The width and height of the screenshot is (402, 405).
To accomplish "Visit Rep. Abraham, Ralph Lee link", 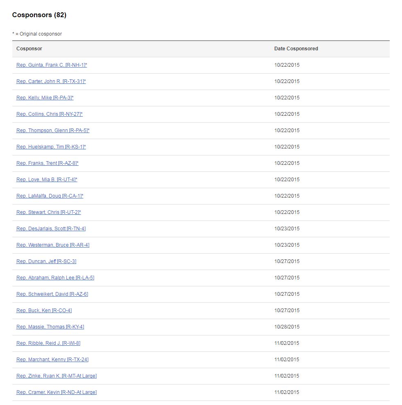I will [x=55, y=278].
